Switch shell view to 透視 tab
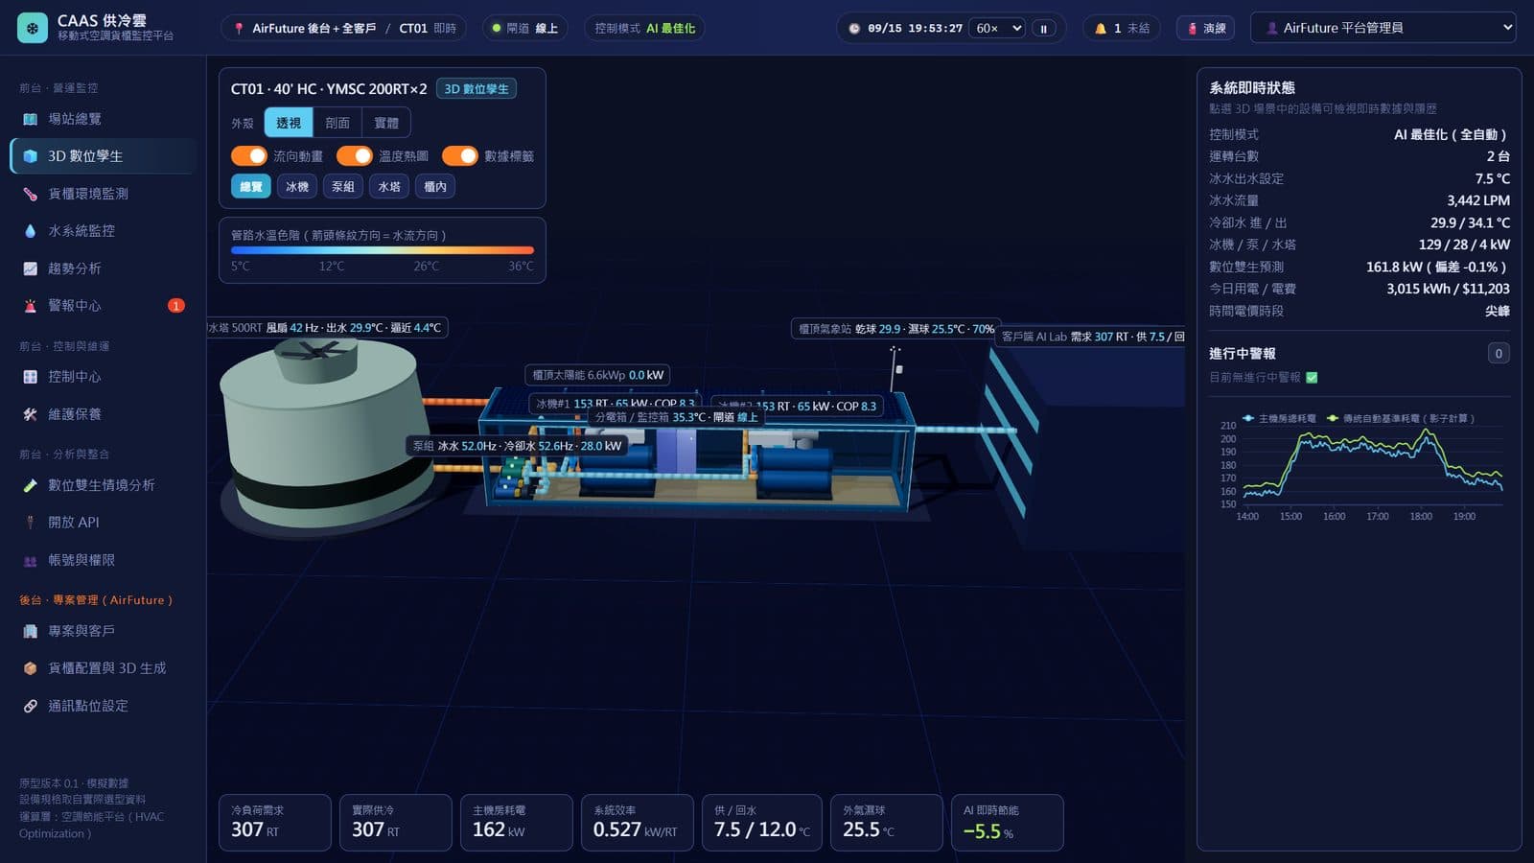Viewport: 1534px width, 863px height. click(x=289, y=123)
